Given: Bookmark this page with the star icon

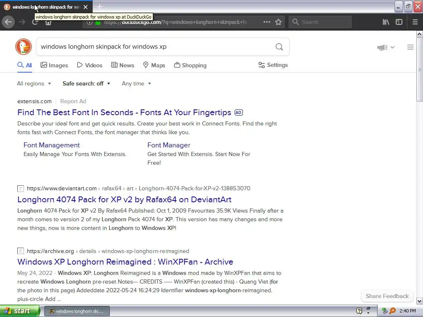Looking at the screenshot, I should pyautogui.click(x=278, y=22).
